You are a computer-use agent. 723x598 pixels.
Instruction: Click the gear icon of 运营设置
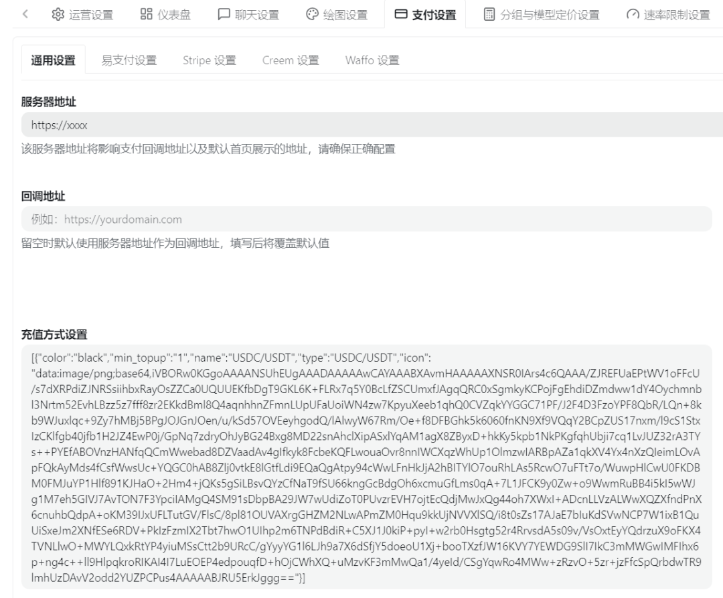[58, 14]
